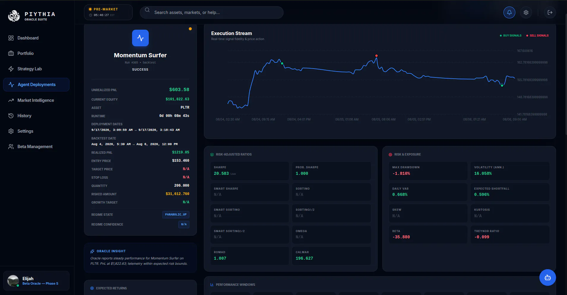This screenshot has height=295, width=567.
Task: Click the Beta -35.880 value
Action: (x=401, y=237)
